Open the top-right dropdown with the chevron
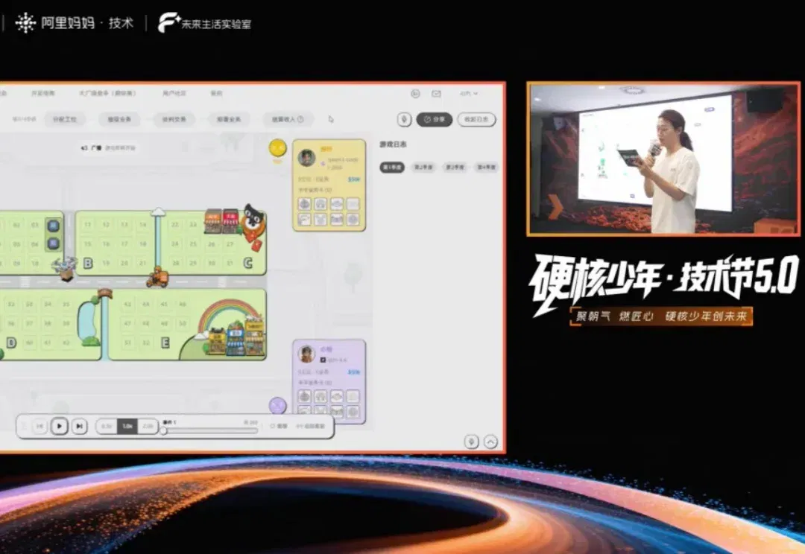 coord(469,93)
